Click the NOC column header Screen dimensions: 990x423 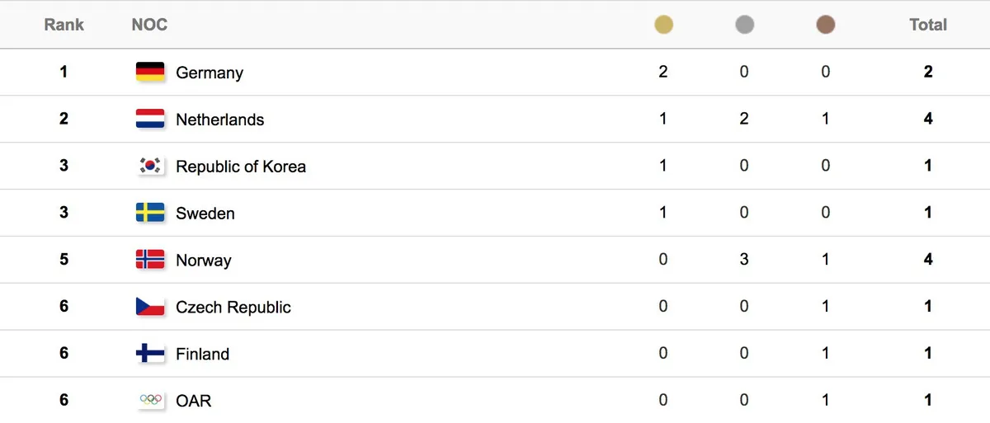tap(149, 25)
